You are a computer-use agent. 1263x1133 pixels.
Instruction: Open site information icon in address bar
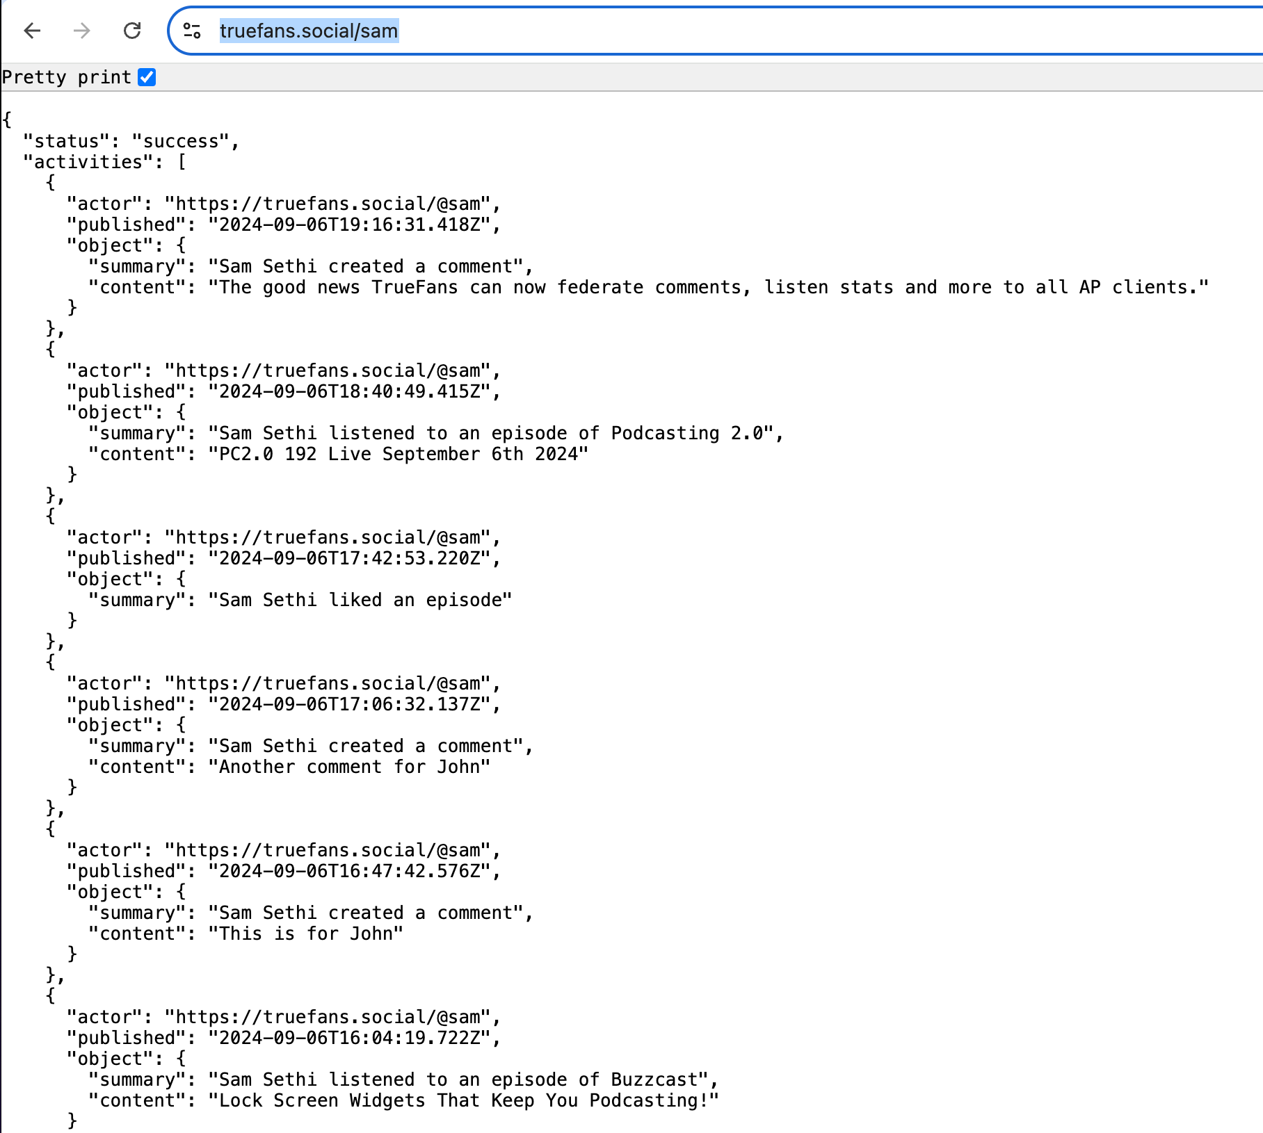(192, 31)
